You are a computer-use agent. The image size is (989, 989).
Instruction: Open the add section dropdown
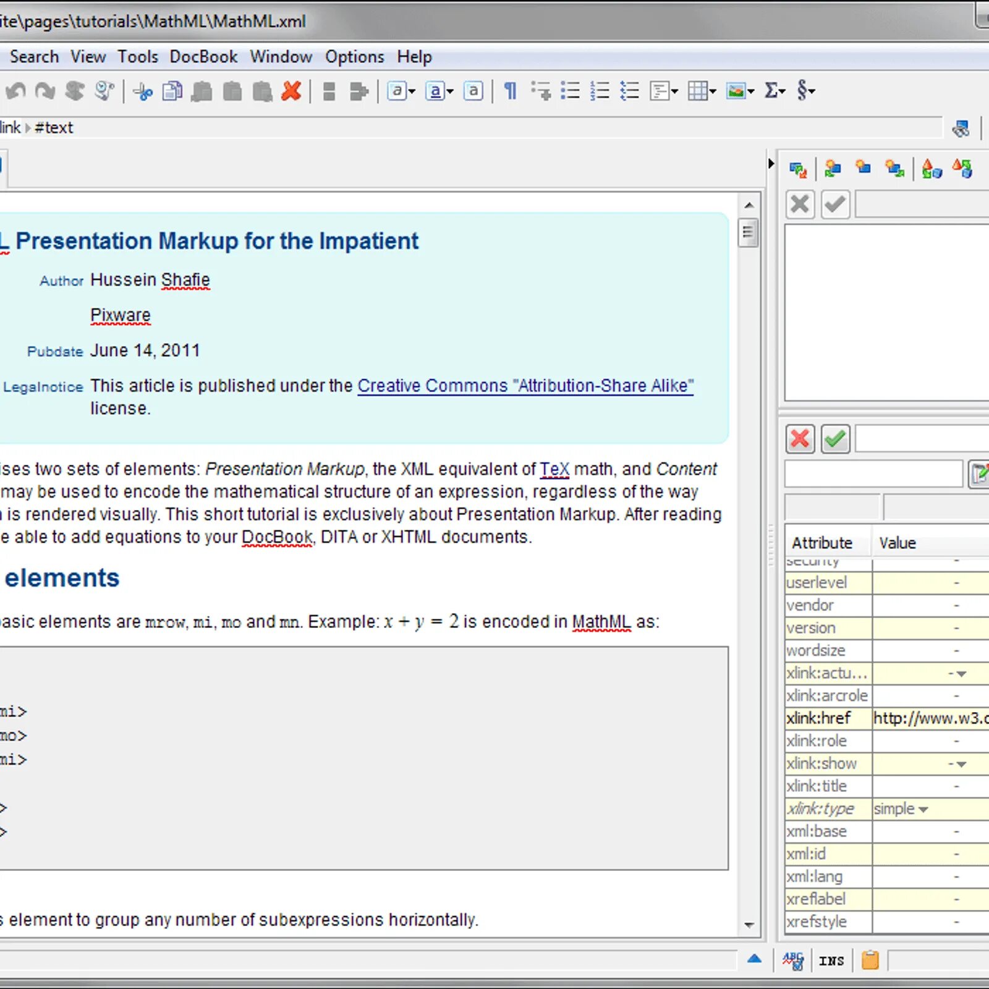pyautogui.click(x=664, y=91)
